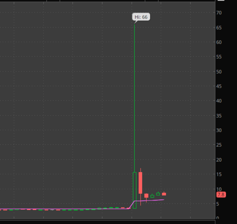Click the 35 price axis label
Image resolution: width=237 pixels, height=224 pixels.
coord(219,116)
